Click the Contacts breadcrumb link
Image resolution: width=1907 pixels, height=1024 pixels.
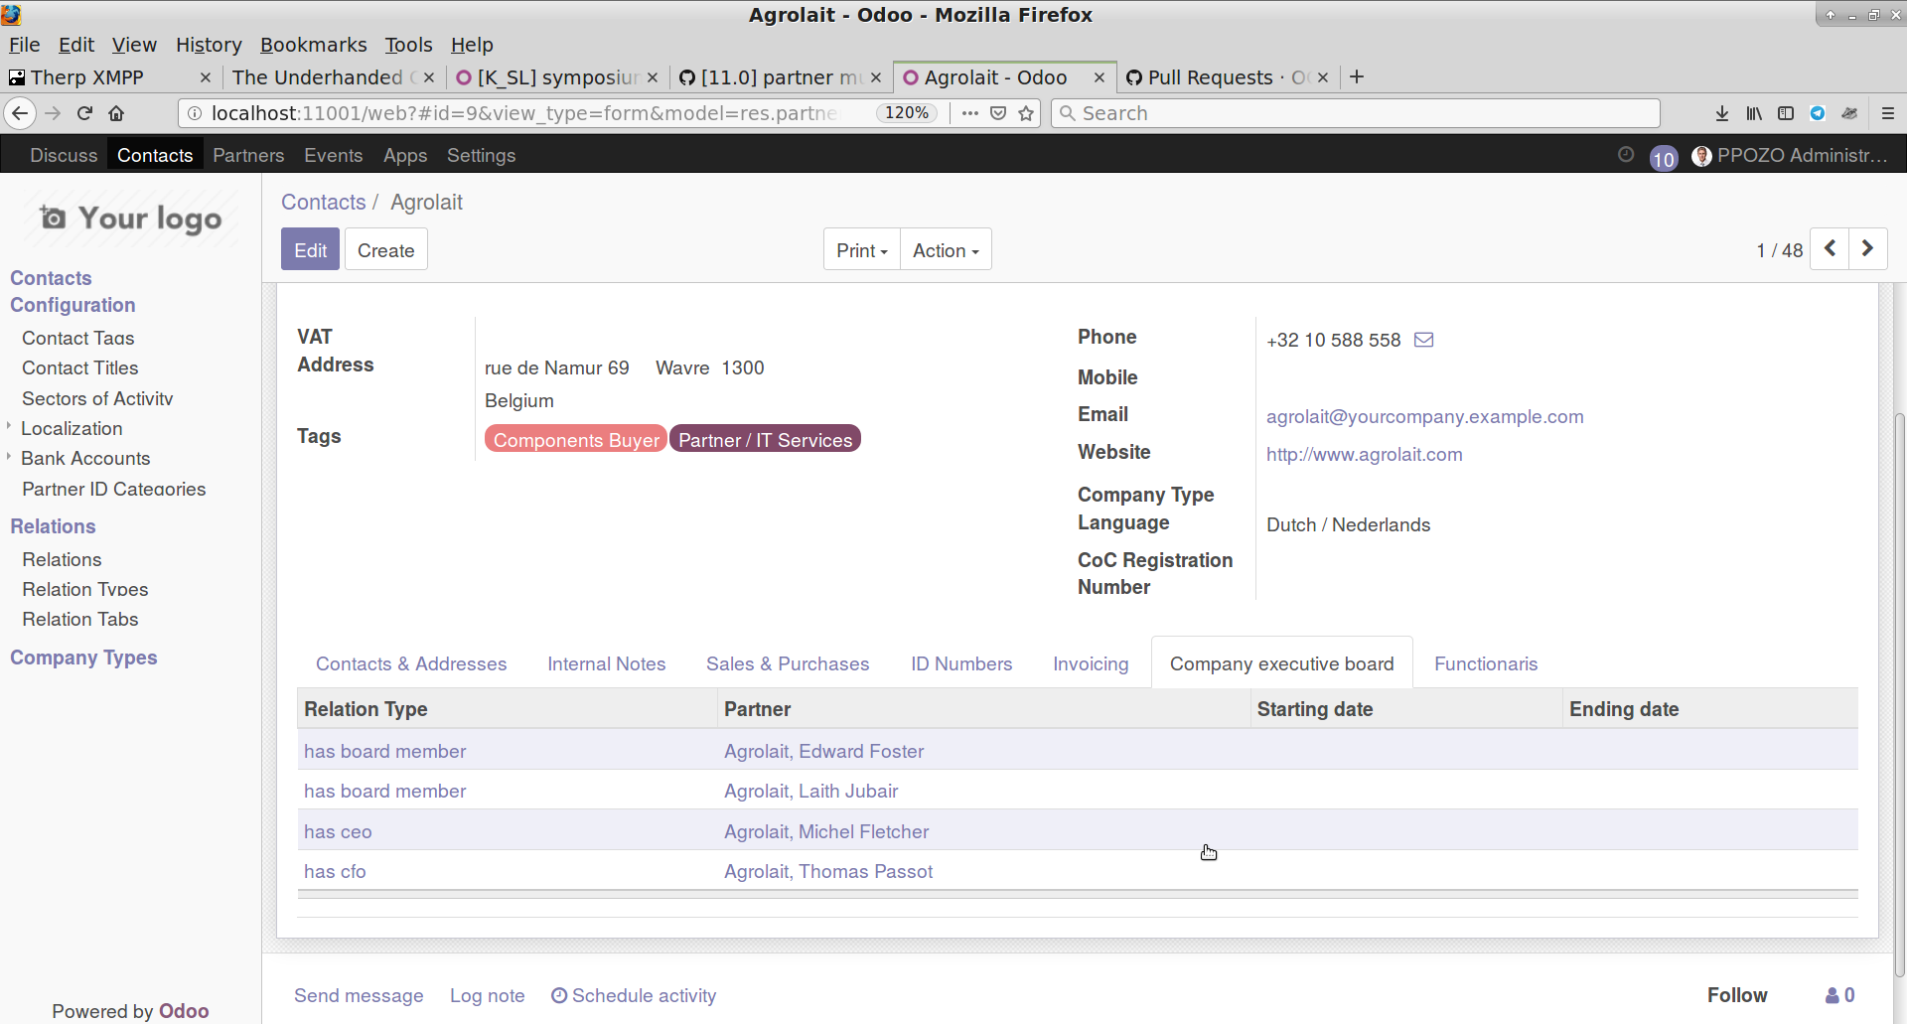click(x=324, y=202)
